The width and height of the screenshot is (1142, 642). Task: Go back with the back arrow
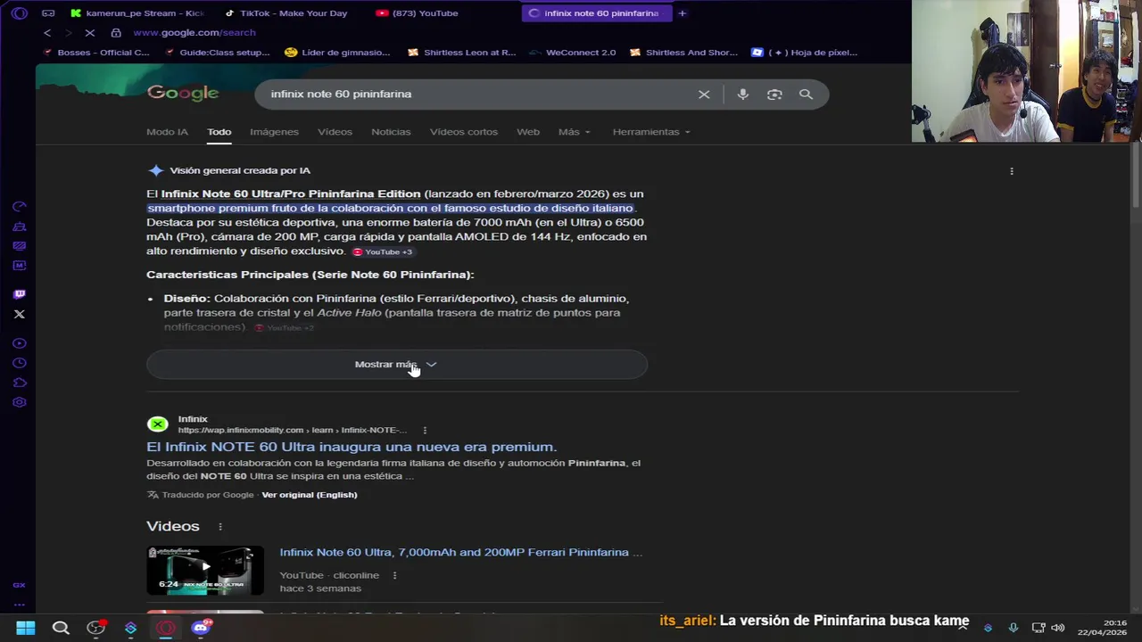[47, 33]
